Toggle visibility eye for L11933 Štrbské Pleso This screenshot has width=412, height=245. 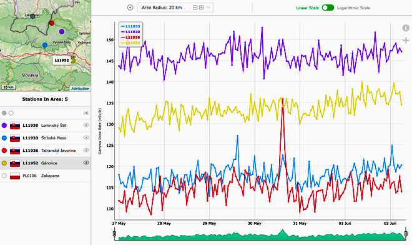coord(86,137)
